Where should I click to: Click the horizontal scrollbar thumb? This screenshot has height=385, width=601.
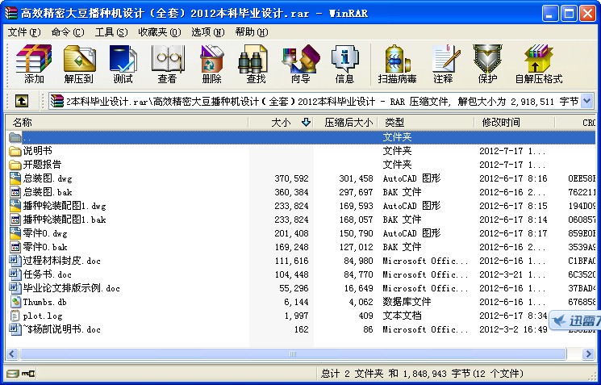[x=293, y=354]
